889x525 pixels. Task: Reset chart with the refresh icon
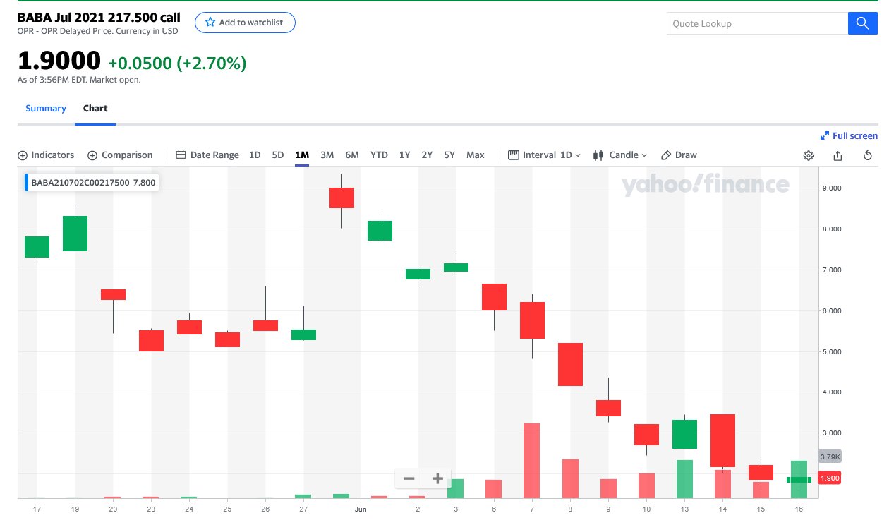(x=868, y=155)
